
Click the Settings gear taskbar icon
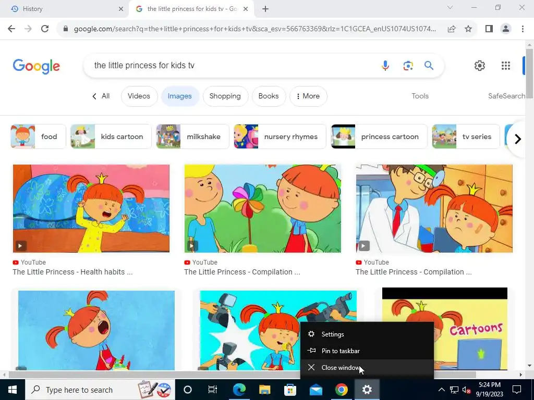click(367, 390)
